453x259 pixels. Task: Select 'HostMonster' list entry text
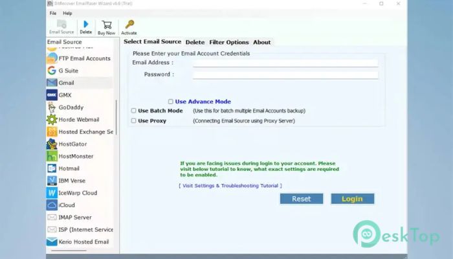point(76,156)
